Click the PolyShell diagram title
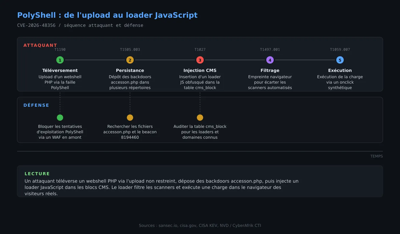Viewport: 400px width, 234px height. coord(107,15)
